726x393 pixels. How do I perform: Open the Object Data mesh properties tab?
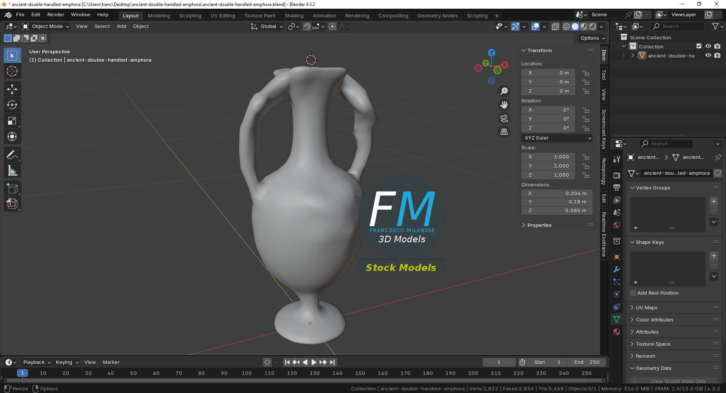coord(617,319)
